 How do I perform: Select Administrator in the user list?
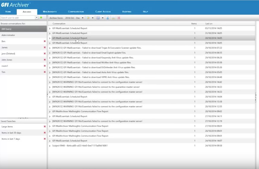coord(23,35)
